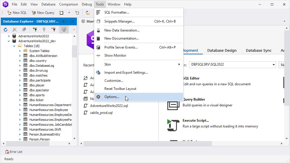Click the Data Generation icon
Viewport: 290px width, 163px height.
click(x=98, y=30)
